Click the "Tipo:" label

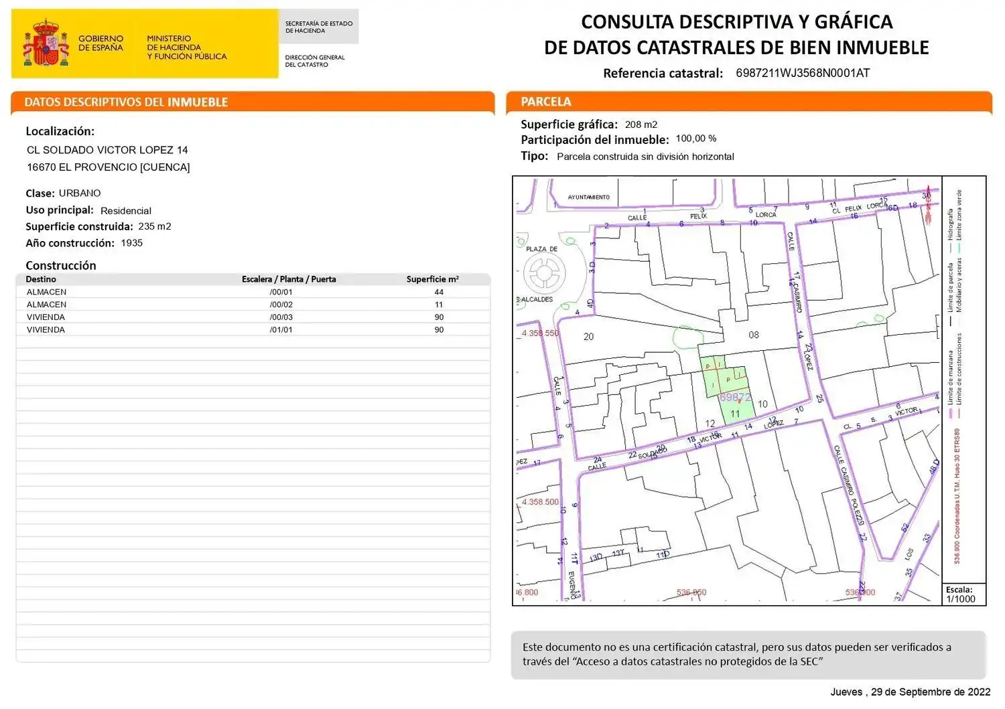[x=535, y=156]
